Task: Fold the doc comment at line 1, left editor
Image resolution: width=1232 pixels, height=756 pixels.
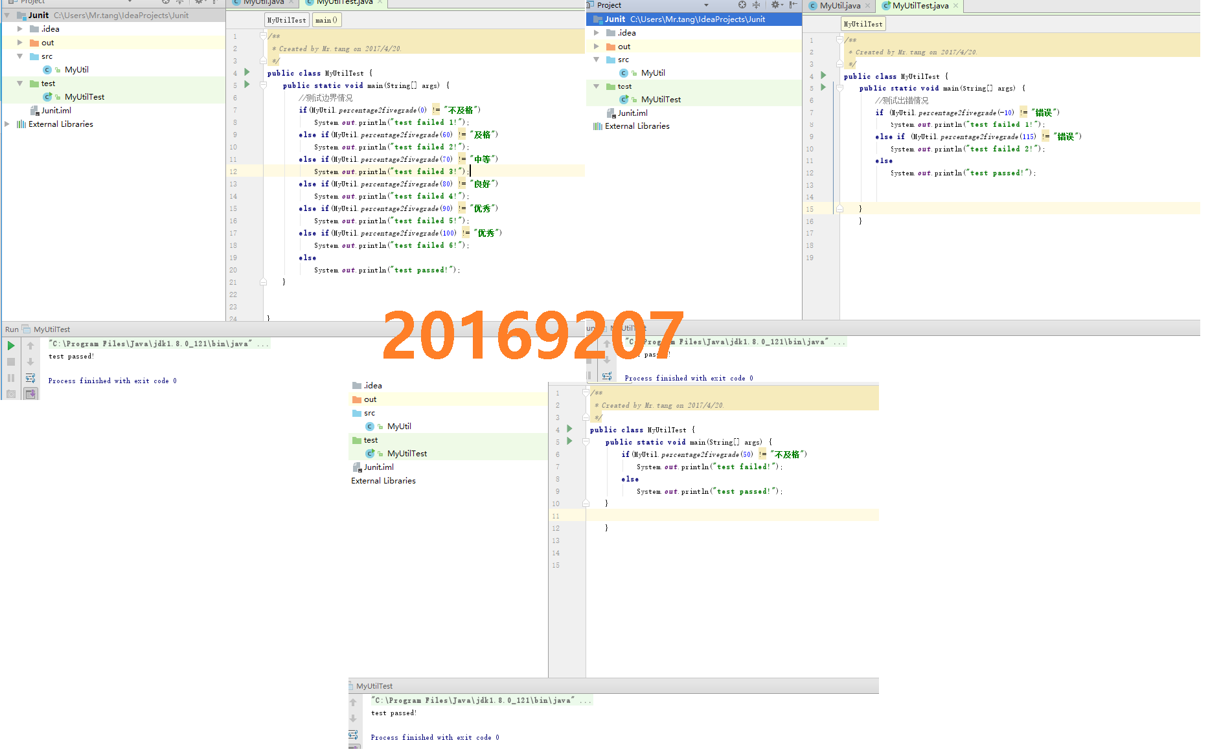Action: (264, 36)
